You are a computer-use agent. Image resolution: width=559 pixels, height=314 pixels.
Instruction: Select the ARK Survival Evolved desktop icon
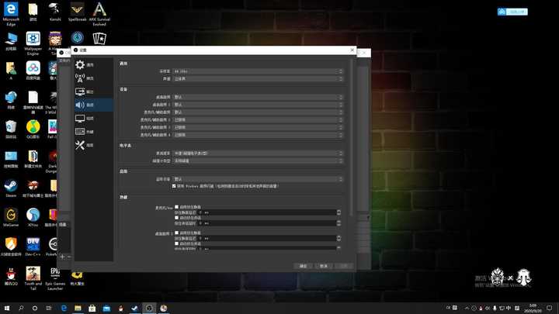tap(99, 13)
